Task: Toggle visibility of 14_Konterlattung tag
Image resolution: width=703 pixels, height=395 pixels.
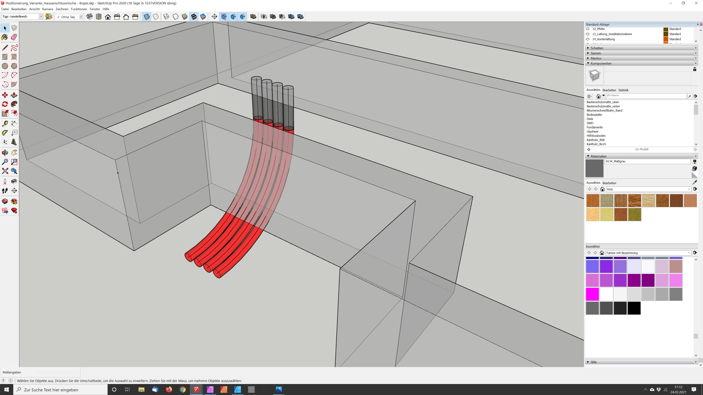Action: tap(588, 39)
